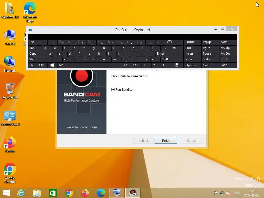Image resolution: width=264 pixels, height=198 pixels.
Task: Tap the PrtScn key
Action: 192,59
